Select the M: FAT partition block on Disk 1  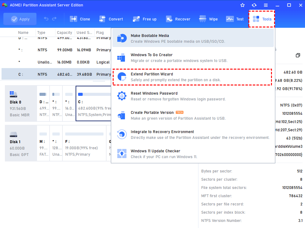(x=43, y=143)
